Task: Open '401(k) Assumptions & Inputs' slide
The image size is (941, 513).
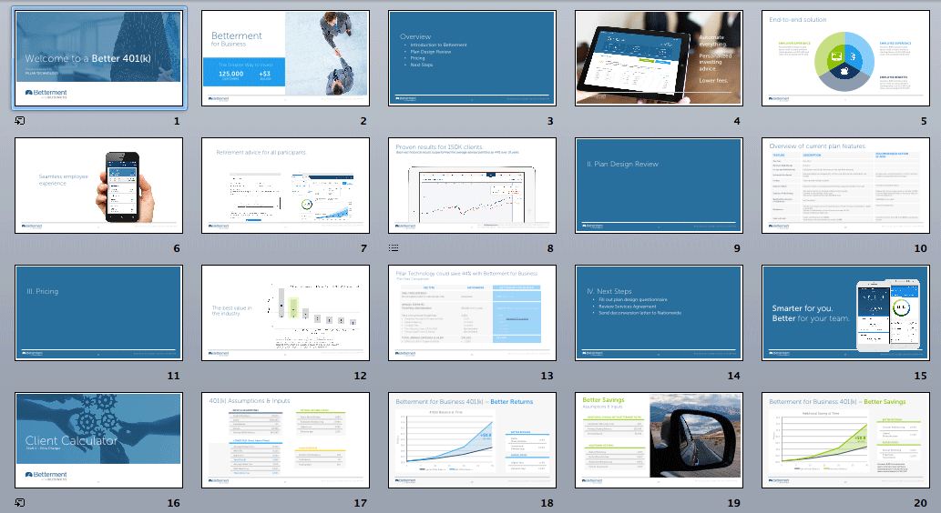Action: pos(286,440)
